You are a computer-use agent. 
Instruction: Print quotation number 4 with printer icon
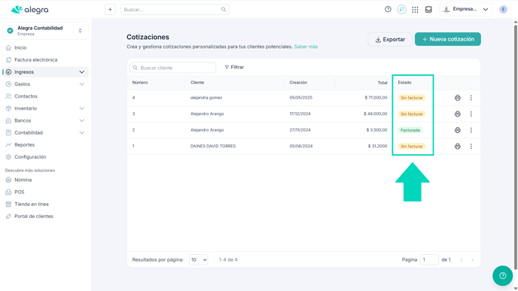[458, 98]
